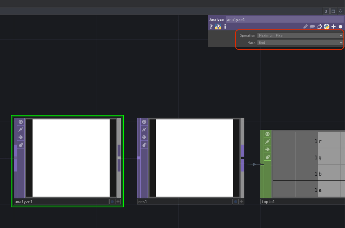Toggle clone immune flag on analyze1 node
345x228 pixels.
[x=21, y=129]
